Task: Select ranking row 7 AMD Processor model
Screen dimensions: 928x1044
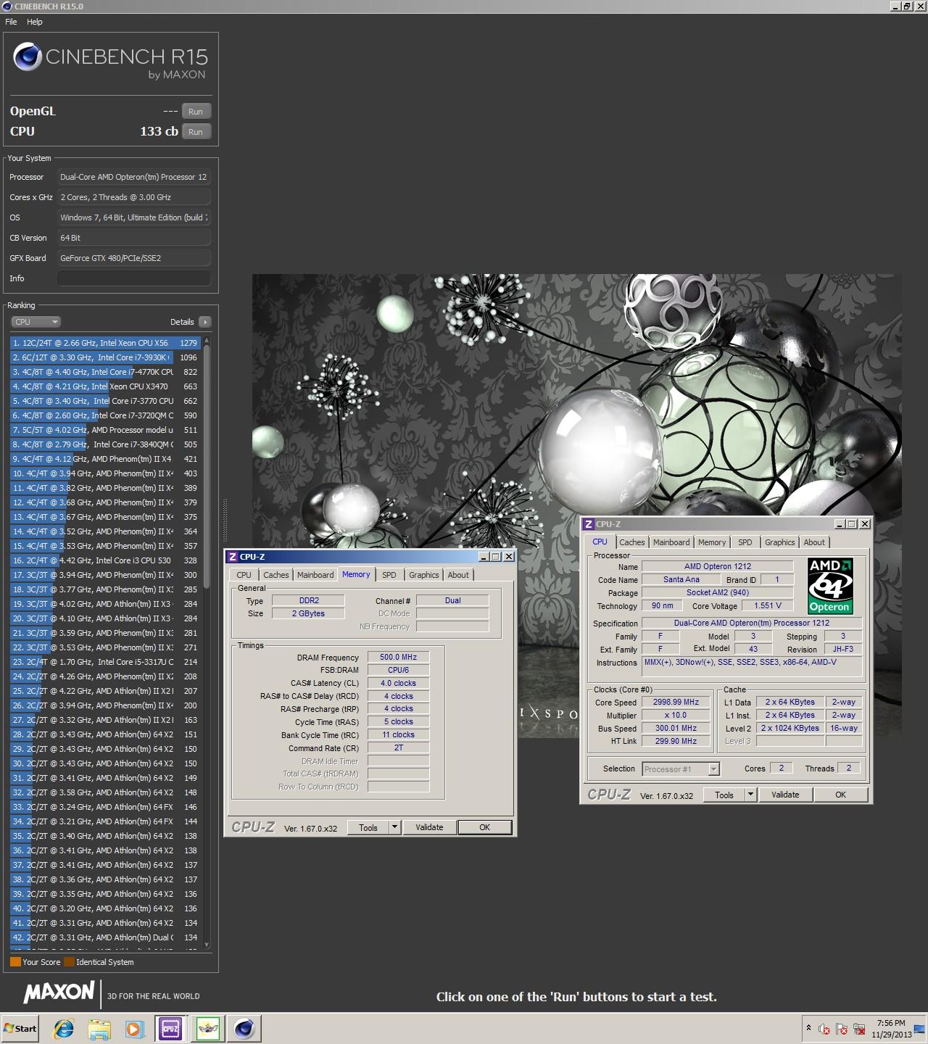Action: pyautogui.click(x=105, y=430)
